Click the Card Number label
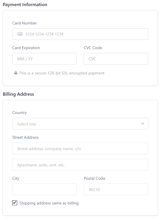 click(x=25, y=23)
